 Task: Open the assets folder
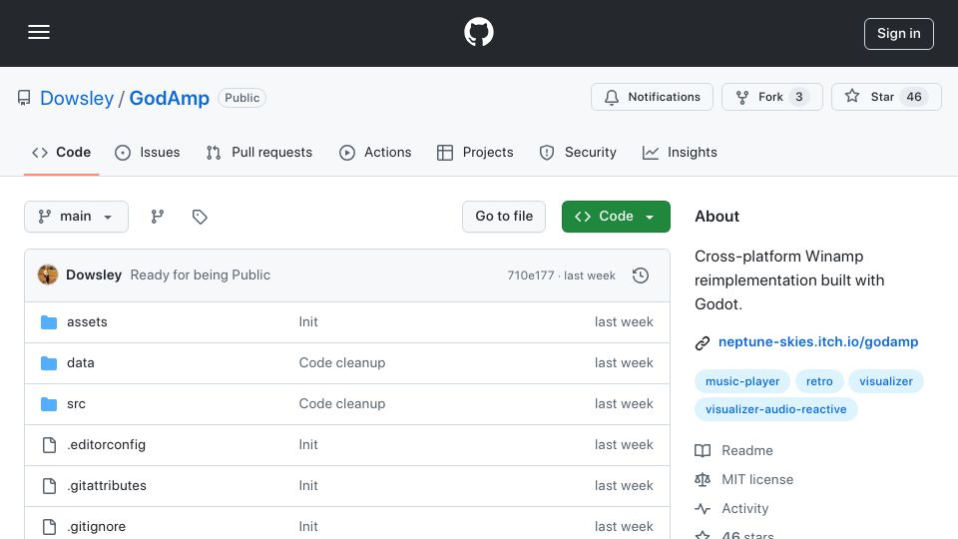click(87, 322)
